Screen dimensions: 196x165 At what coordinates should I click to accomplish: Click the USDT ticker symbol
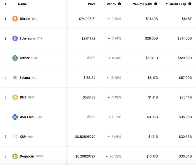coord(35,58)
